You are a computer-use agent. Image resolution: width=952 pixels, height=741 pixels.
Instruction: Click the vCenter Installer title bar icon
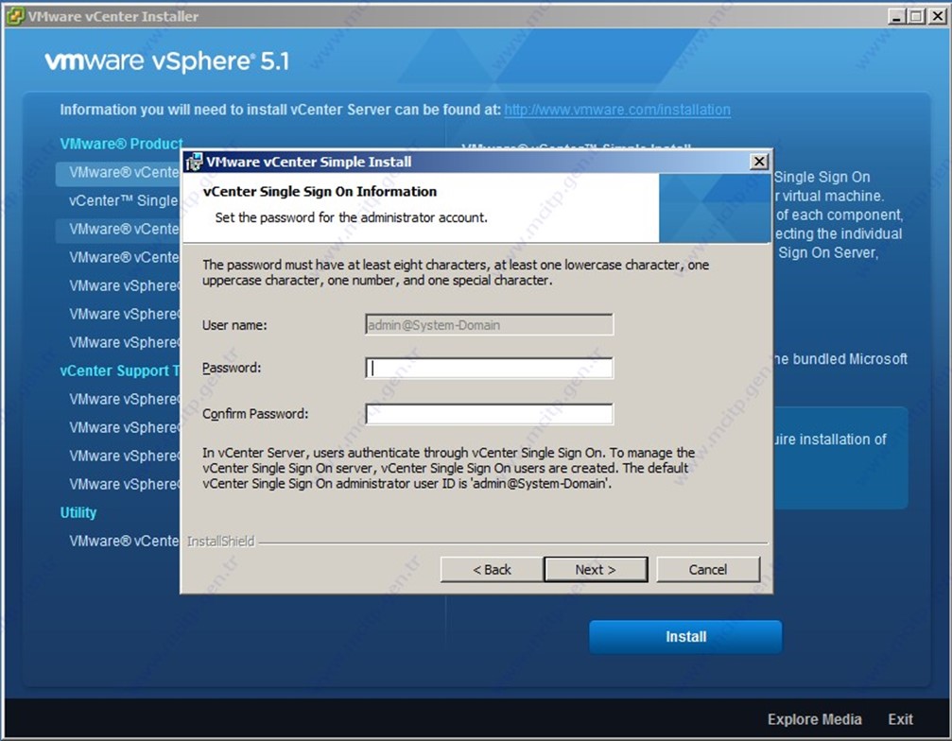click(x=15, y=16)
